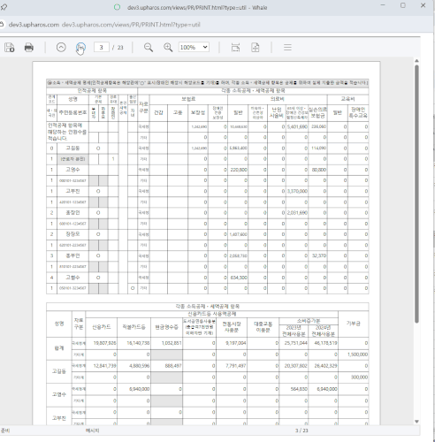435x442 pixels.
Task: Click the scrollbar up arrow
Action: pos(416,61)
